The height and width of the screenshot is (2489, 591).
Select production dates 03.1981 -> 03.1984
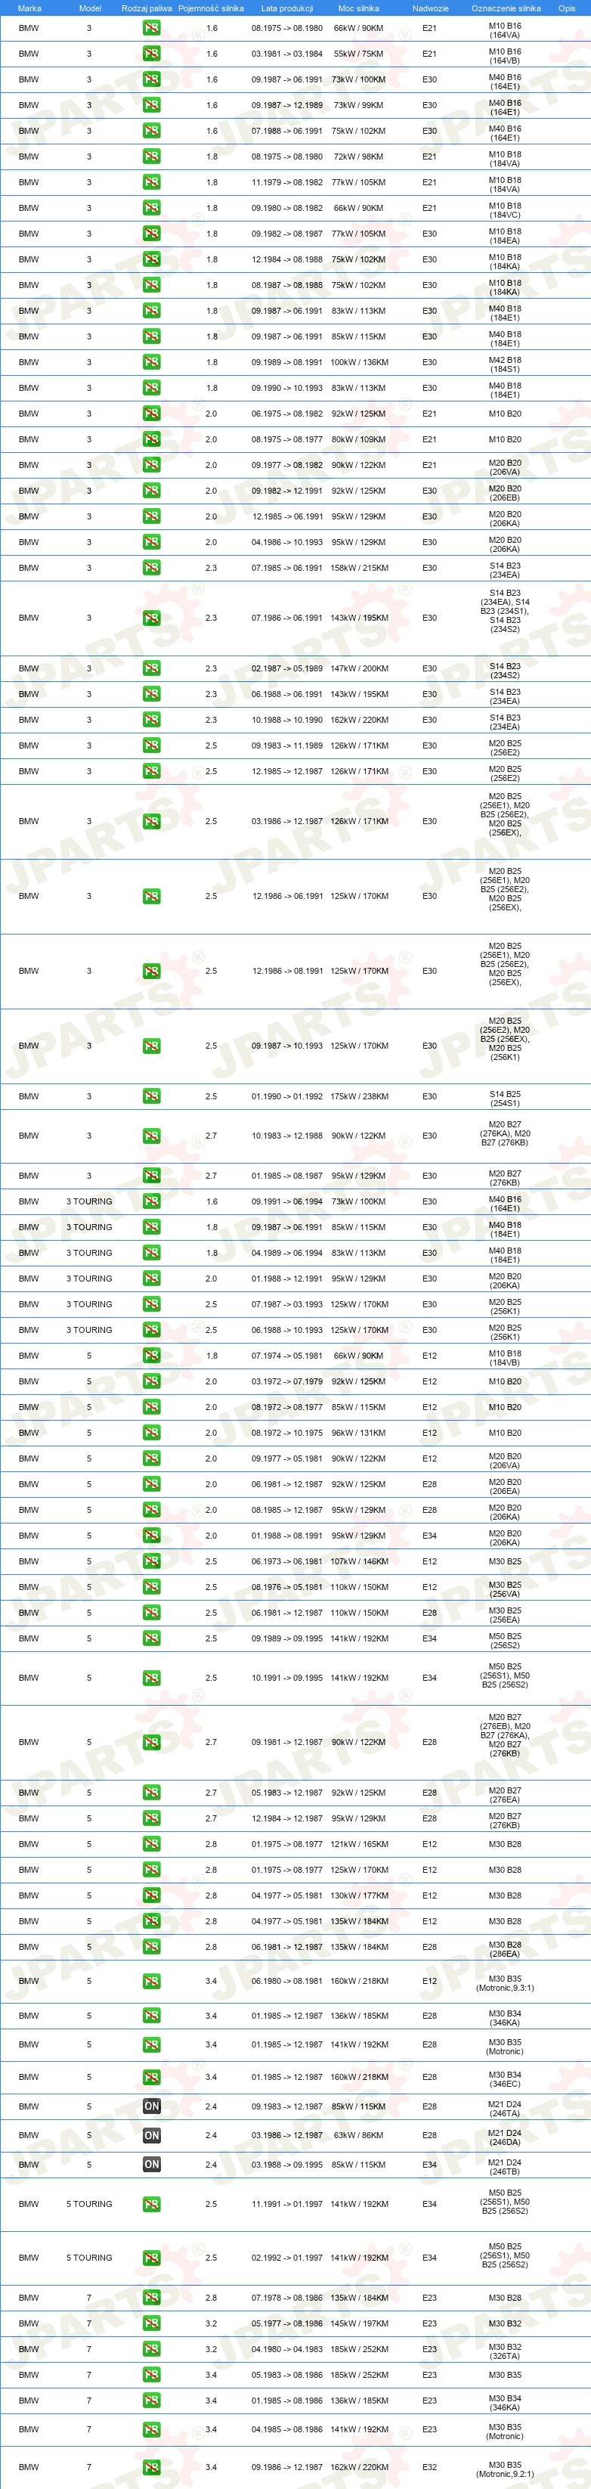click(x=287, y=54)
